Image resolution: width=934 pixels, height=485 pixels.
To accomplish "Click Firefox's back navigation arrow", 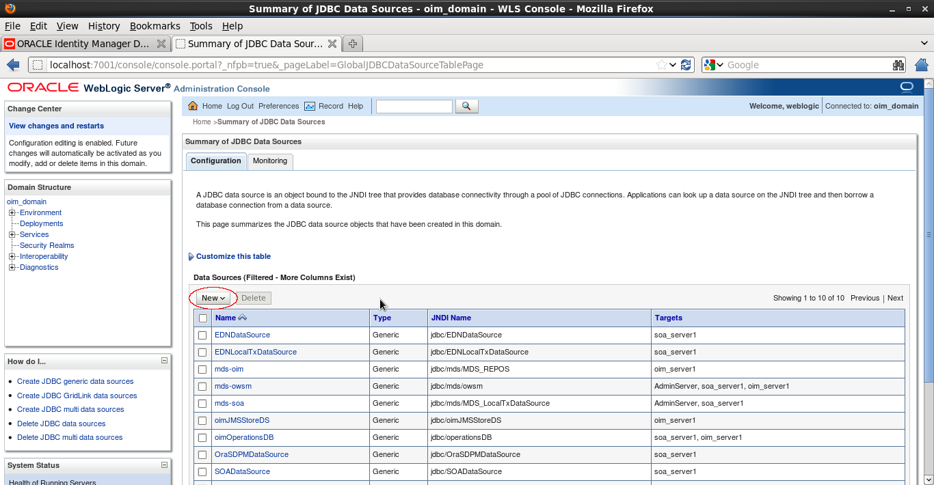I will tap(12, 64).
